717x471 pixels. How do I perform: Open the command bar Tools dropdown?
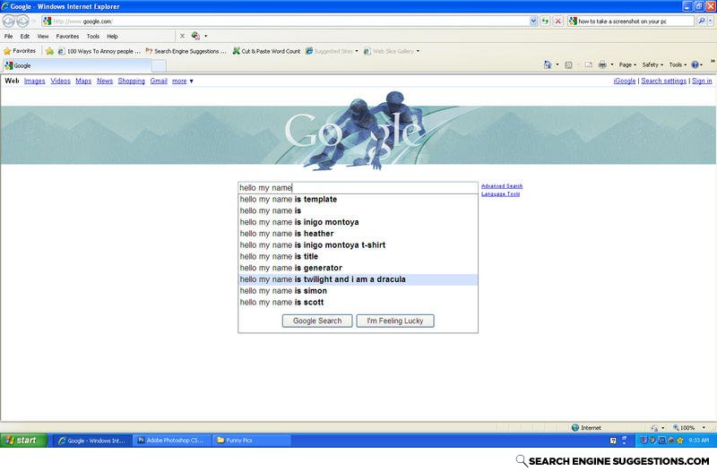(678, 64)
